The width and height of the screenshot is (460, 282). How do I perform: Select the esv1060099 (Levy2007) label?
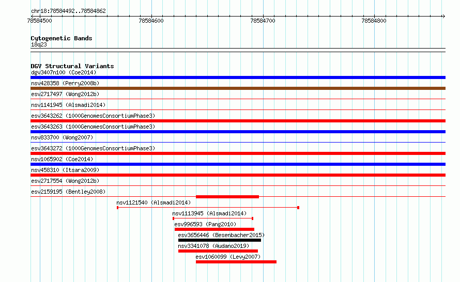click(228, 257)
